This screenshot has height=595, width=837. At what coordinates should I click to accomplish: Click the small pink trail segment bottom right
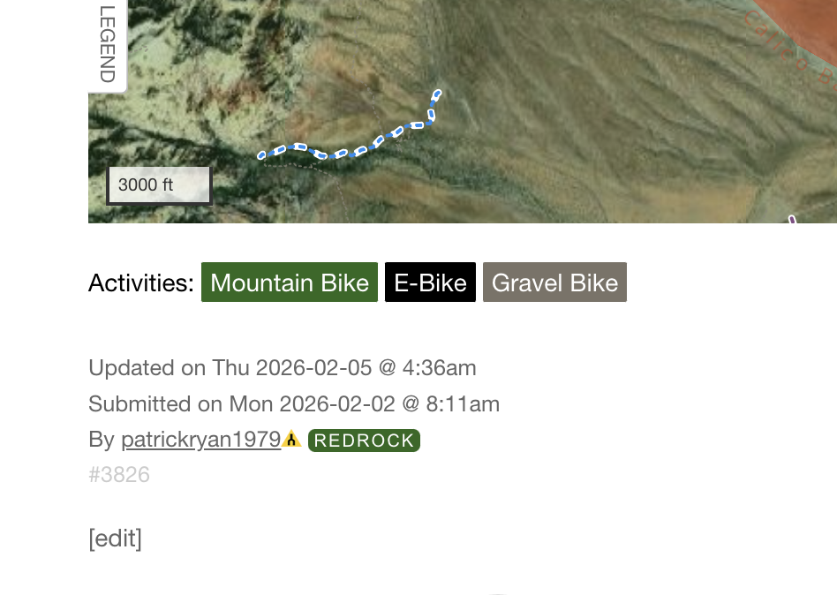[x=790, y=219]
